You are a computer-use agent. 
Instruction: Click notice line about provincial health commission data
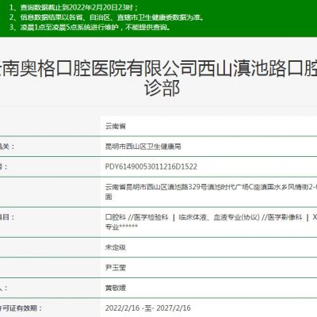click(x=107, y=17)
